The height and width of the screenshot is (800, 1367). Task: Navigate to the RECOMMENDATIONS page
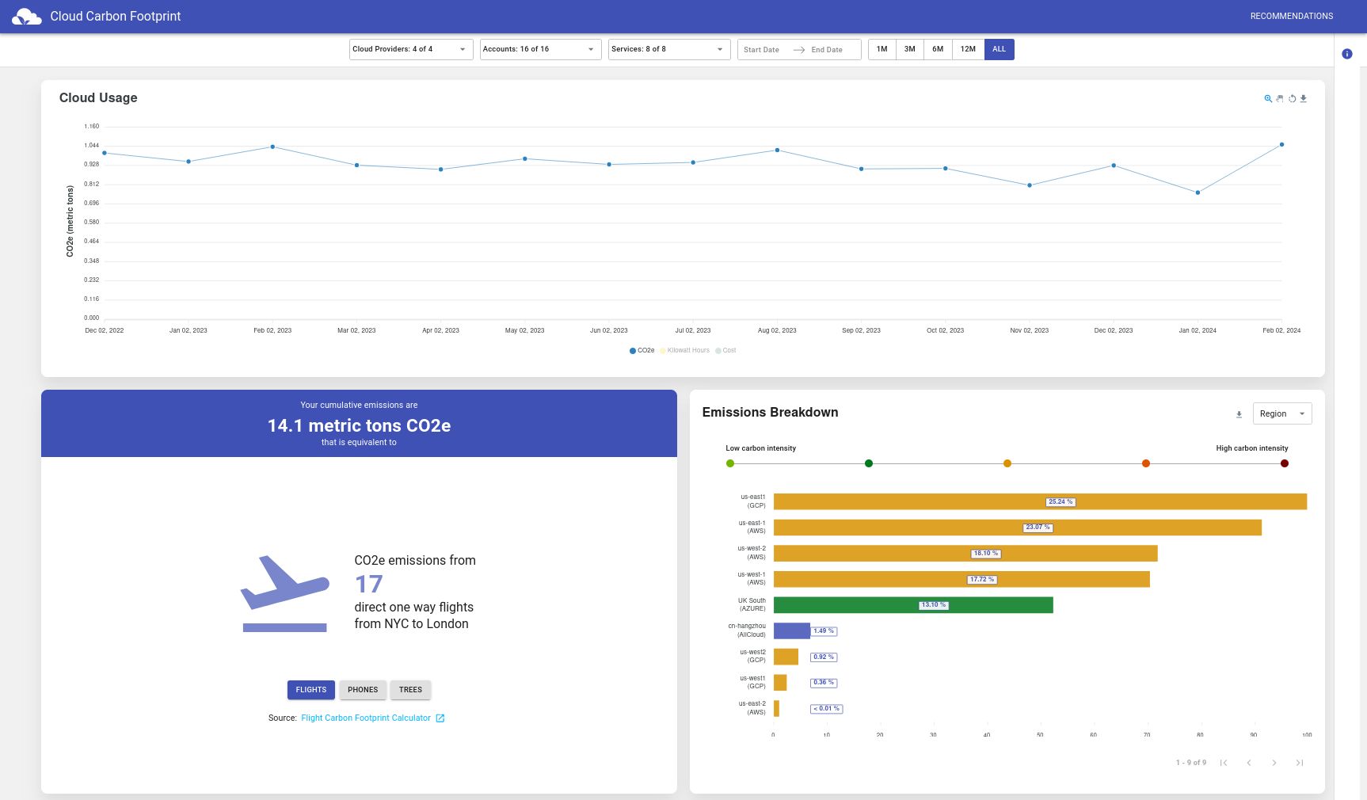tap(1291, 16)
